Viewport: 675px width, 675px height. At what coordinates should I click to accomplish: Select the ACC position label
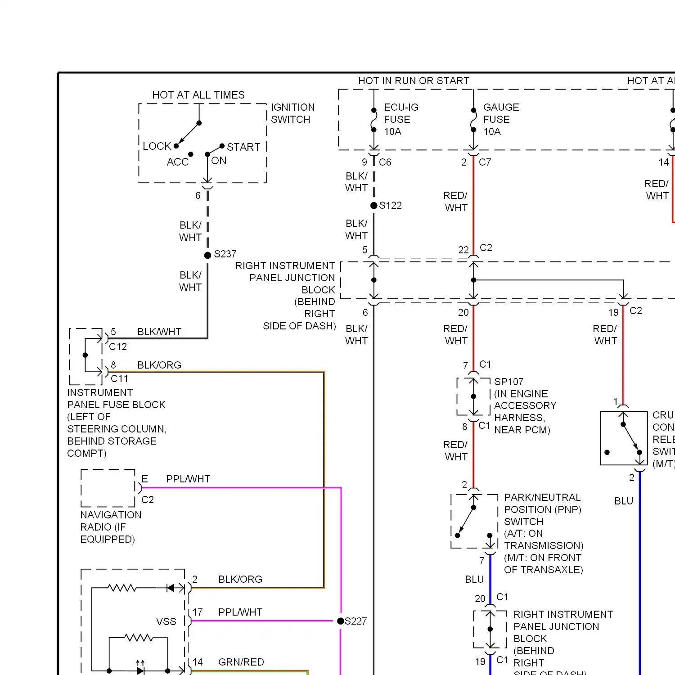[178, 162]
